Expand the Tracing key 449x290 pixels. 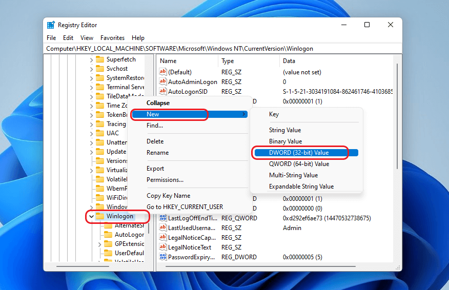coord(91,124)
